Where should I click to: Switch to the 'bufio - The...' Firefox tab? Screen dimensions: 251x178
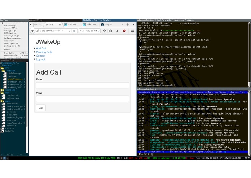(90, 25)
